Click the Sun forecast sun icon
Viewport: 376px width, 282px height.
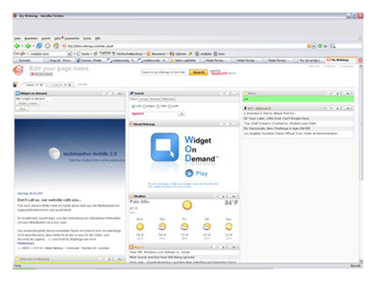[228, 227]
